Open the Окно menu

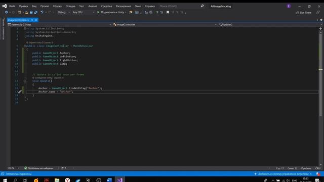point(138,6)
